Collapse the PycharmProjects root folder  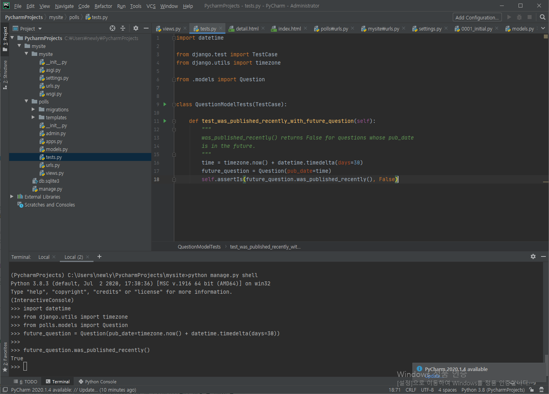click(x=12, y=38)
